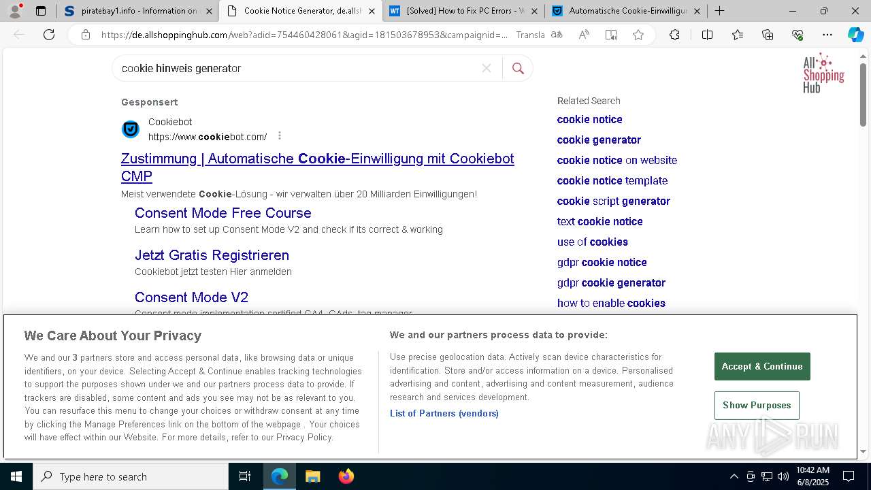Viewport: 871px width, 490px height.
Task: Open Browser essentials heart icon
Action: point(798,35)
